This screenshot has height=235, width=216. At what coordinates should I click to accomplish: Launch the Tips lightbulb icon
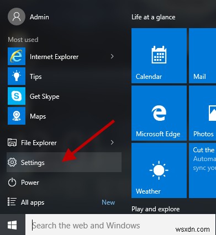tap(17, 76)
